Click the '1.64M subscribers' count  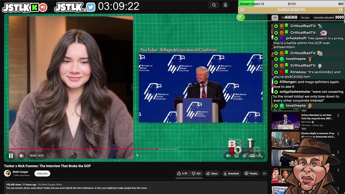point(21,175)
